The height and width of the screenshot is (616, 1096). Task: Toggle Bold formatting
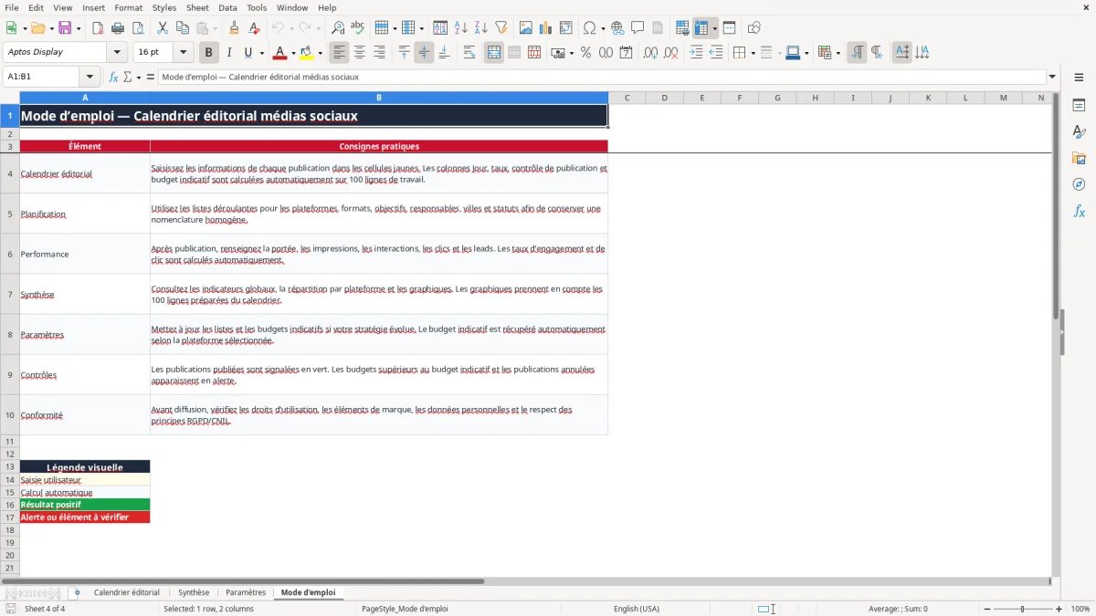coord(209,53)
